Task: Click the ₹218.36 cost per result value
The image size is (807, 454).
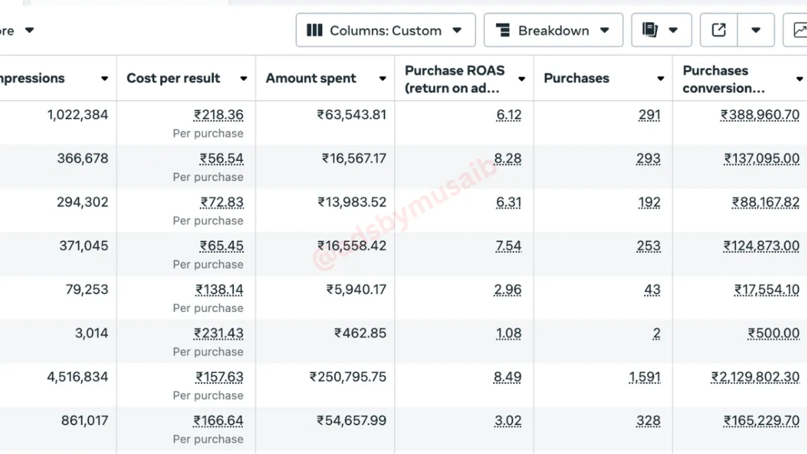Action: point(219,115)
